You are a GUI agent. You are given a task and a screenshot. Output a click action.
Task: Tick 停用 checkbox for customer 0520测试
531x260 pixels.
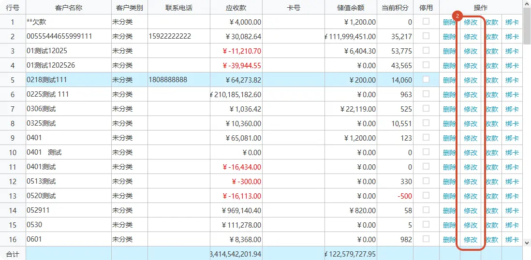(426, 195)
